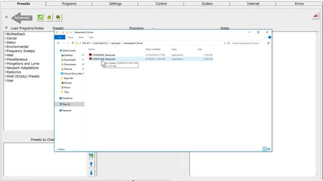The width and height of the screenshot is (323, 181).
Task: Click the green refresh icon
Action: pyautogui.click(x=40, y=18)
